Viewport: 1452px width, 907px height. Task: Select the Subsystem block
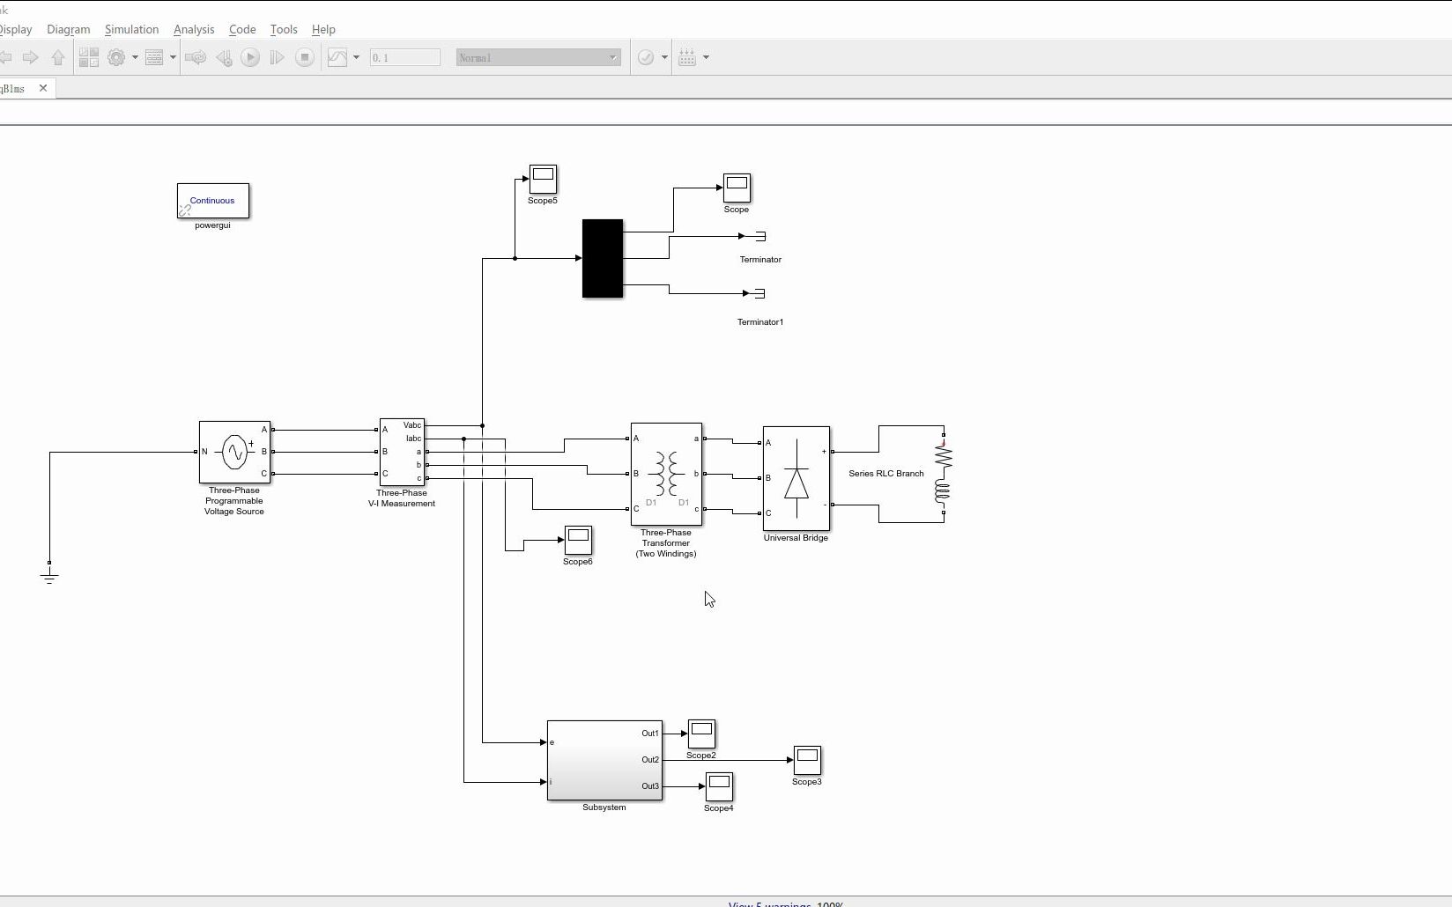coord(604,760)
